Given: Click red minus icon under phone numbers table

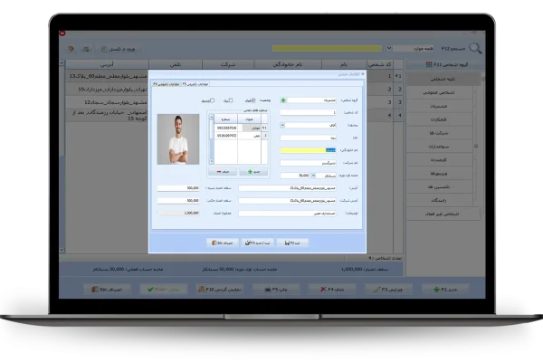Looking at the screenshot, I should tap(219, 171).
